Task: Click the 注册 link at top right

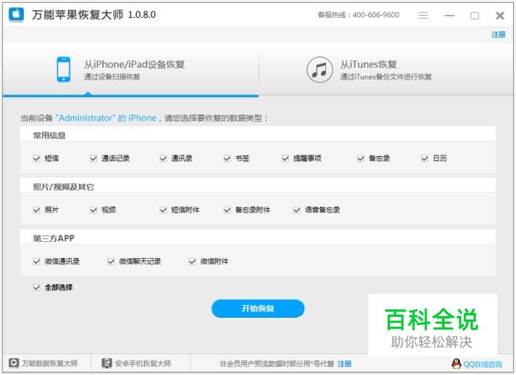Action: click(x=499, y=34)
